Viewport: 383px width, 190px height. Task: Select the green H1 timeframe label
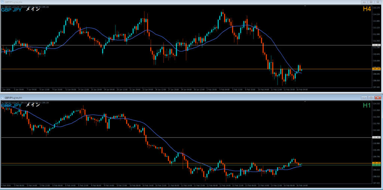[x=367, y=105]
